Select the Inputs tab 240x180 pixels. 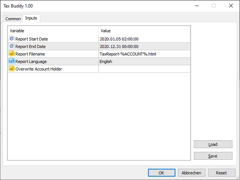31,18
